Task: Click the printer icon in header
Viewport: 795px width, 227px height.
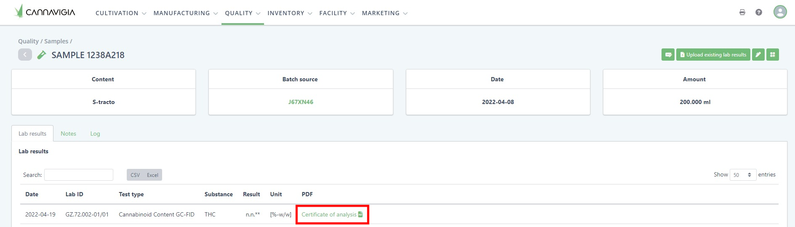Action: coord(742,12)
